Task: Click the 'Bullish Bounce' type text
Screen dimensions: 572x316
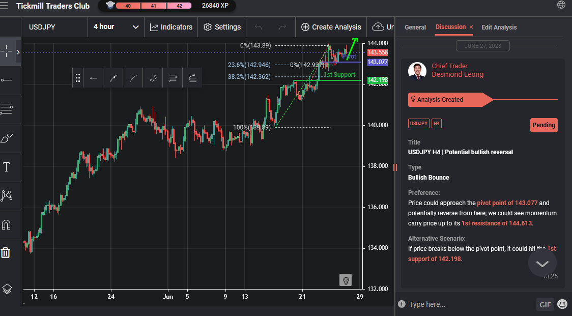Action: tap(428, 178)
